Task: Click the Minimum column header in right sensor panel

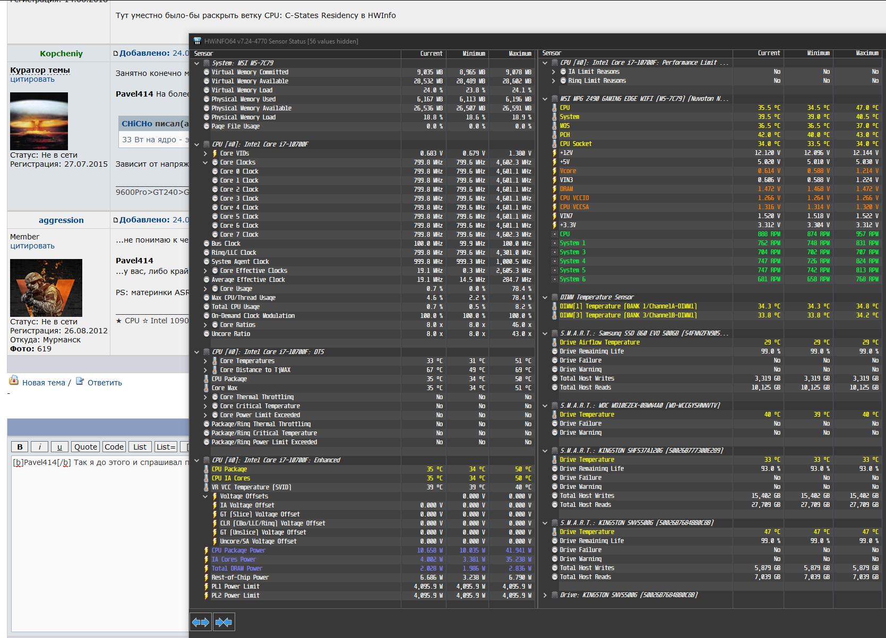Action: [810, 53]
